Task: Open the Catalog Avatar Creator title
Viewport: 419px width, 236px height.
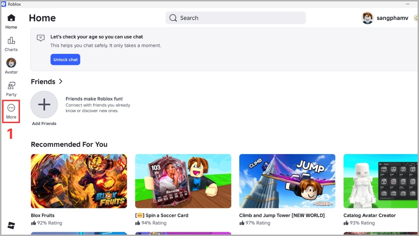Action: [x=369, y=215]
